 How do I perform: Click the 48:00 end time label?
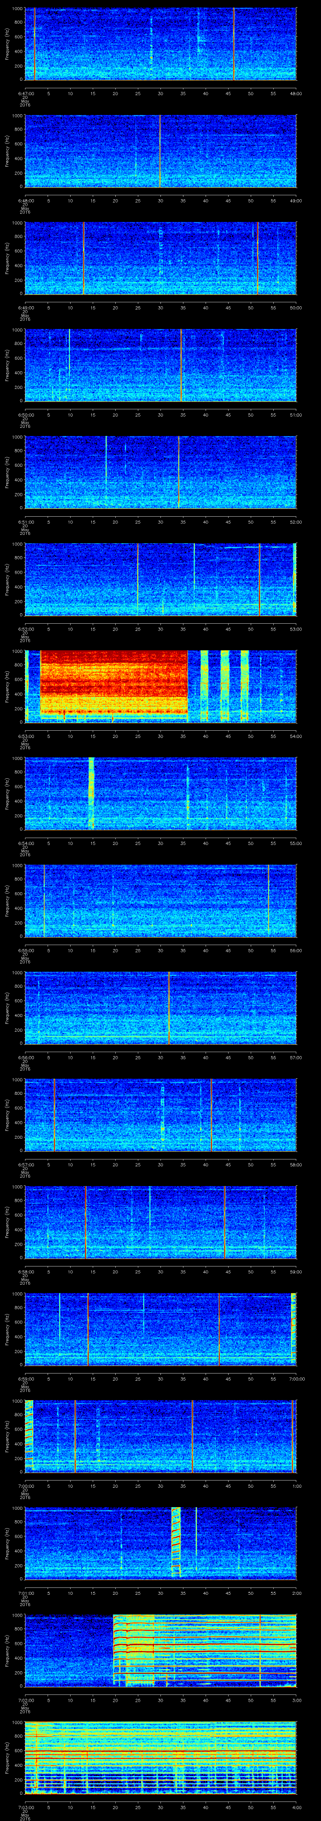(296, 93)
